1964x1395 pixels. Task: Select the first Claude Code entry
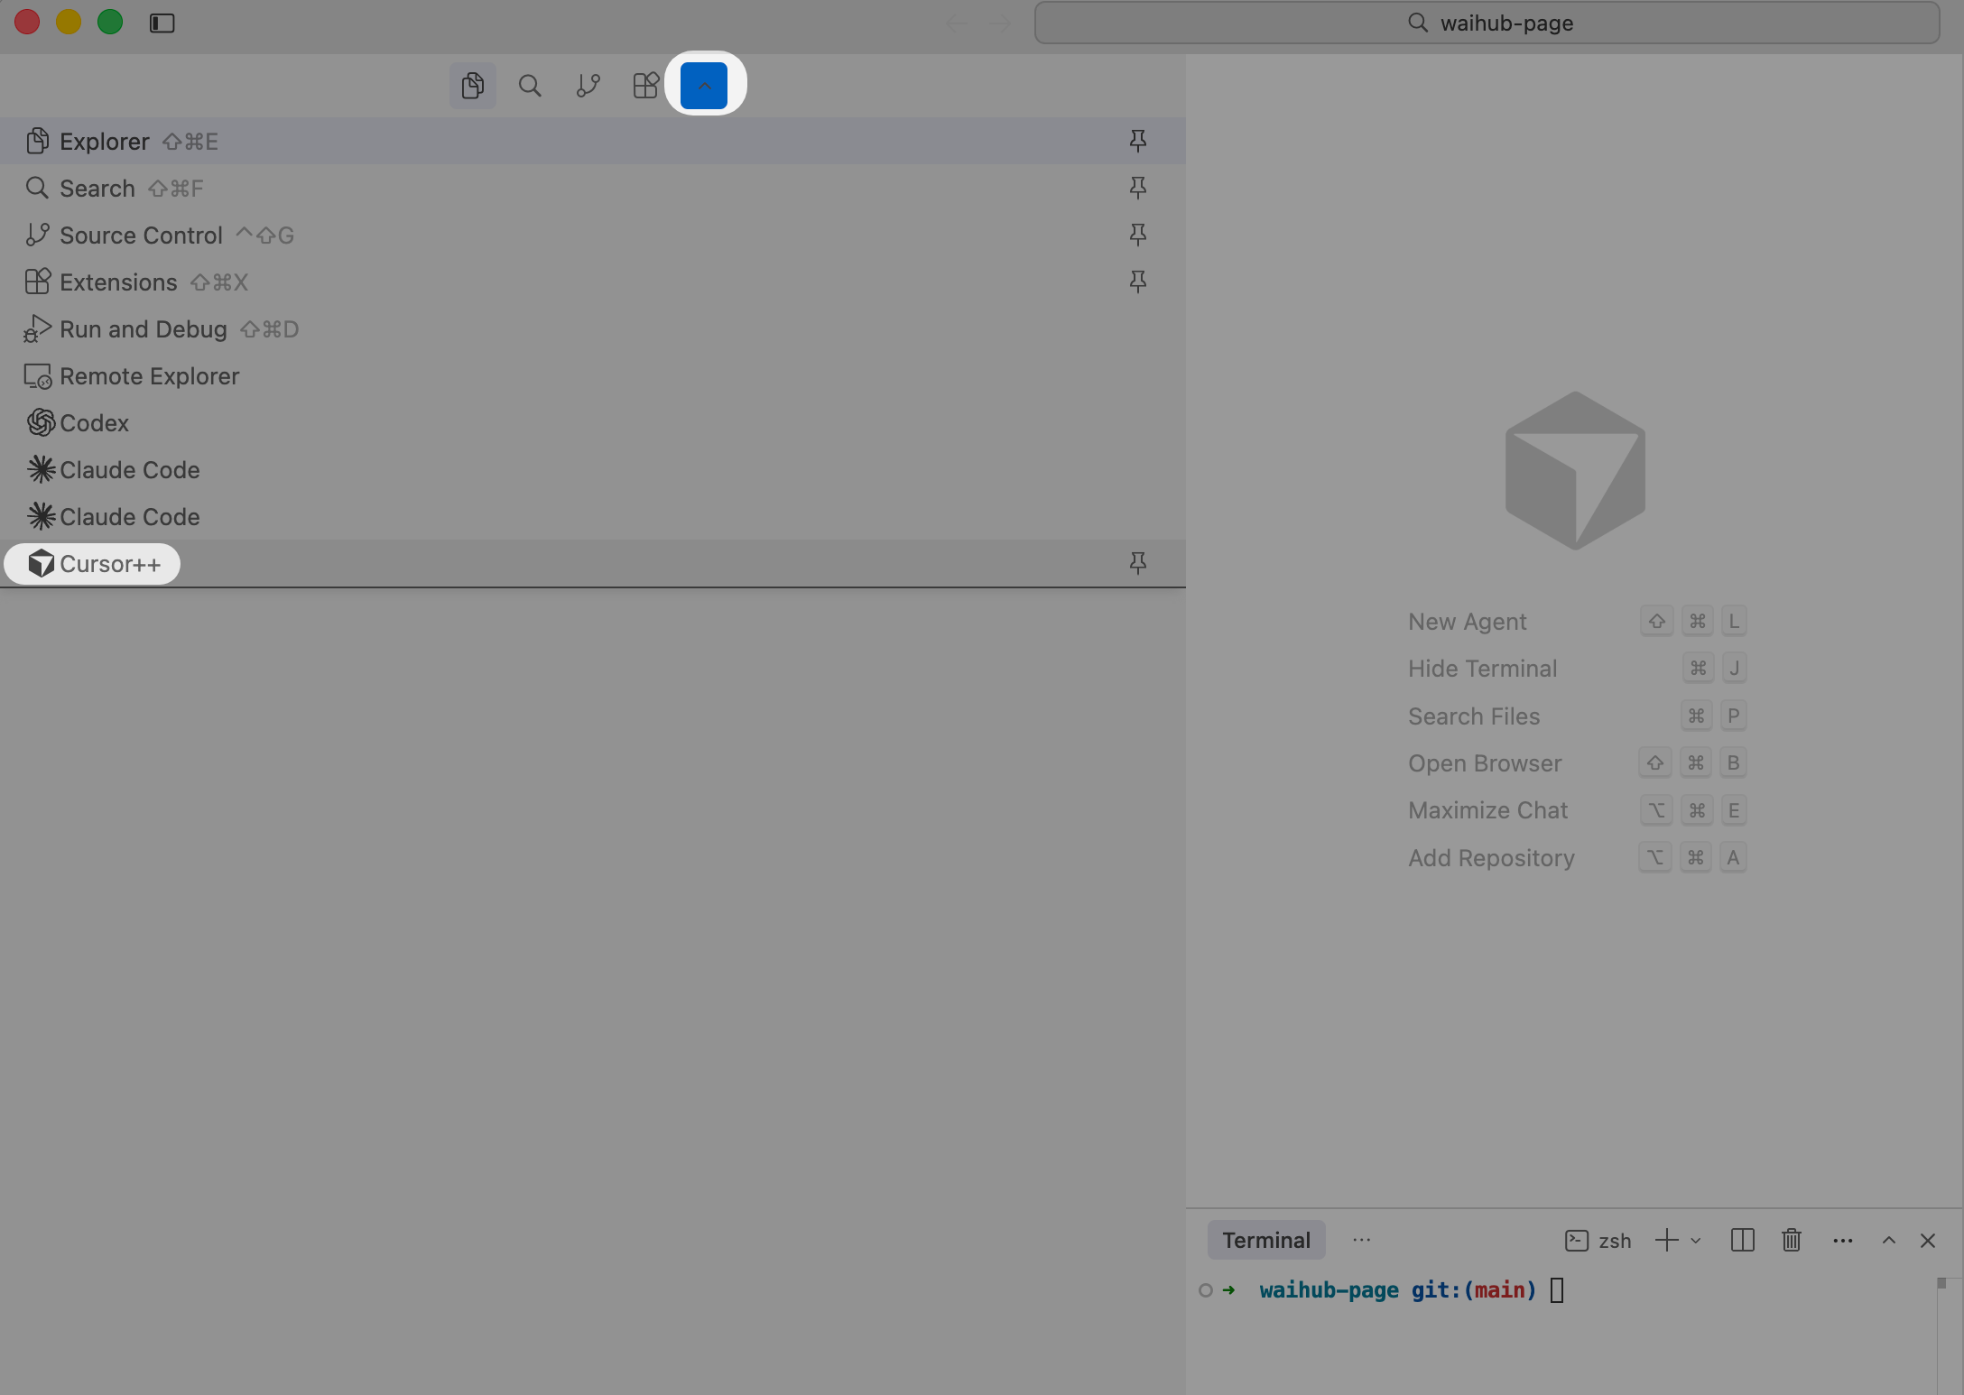click(x=593, y=469)
